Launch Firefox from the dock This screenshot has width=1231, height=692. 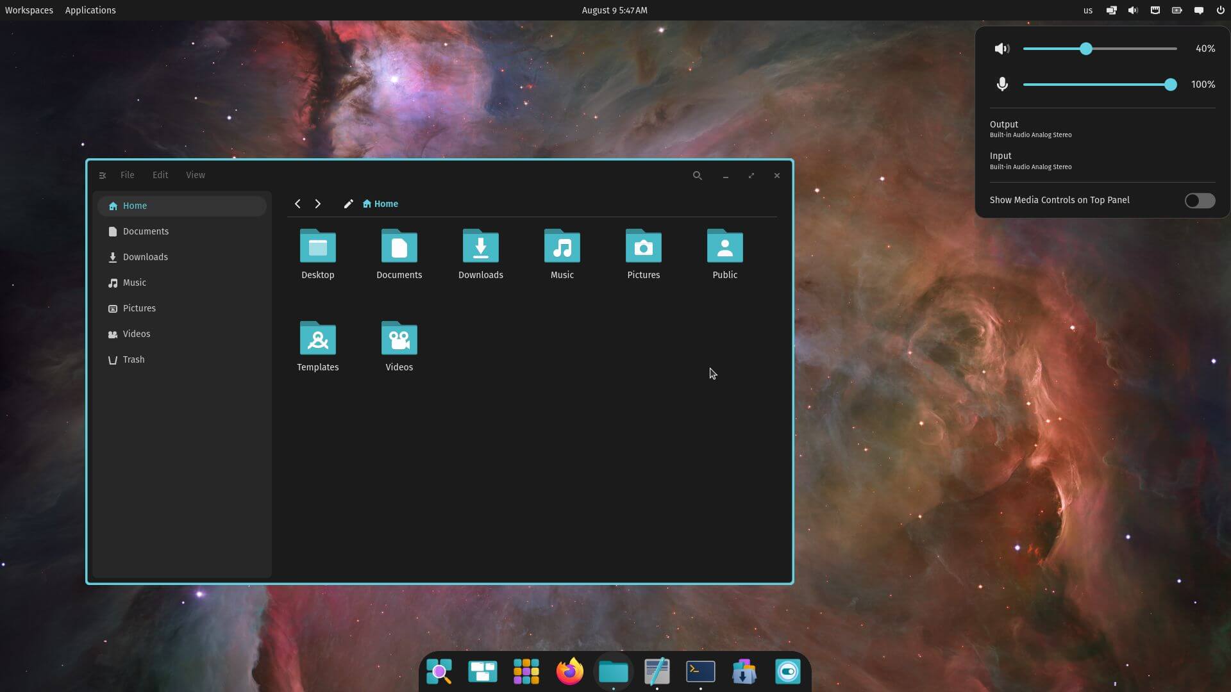570,671
